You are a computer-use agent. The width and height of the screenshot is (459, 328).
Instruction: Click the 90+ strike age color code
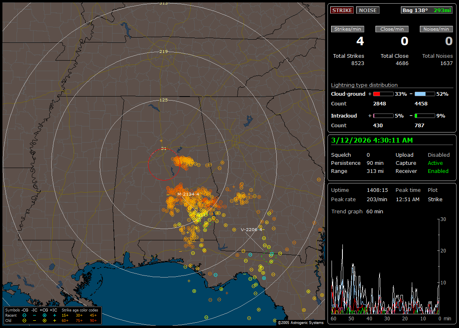tap(93, 320)
